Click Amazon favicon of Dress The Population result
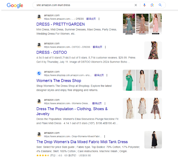 point(39,101)
